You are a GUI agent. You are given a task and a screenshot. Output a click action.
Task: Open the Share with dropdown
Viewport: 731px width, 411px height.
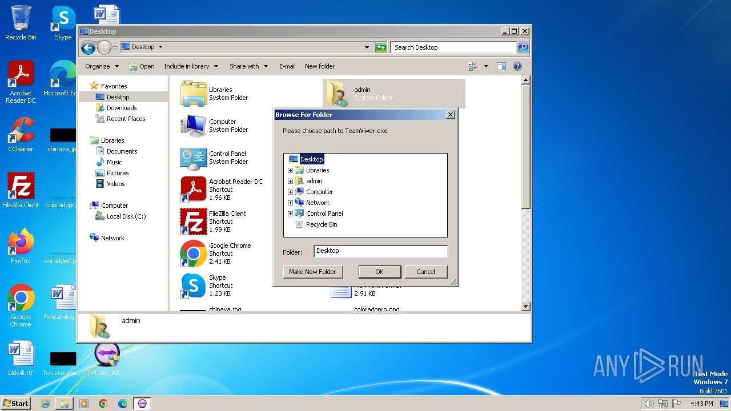[x=248, y=66]
